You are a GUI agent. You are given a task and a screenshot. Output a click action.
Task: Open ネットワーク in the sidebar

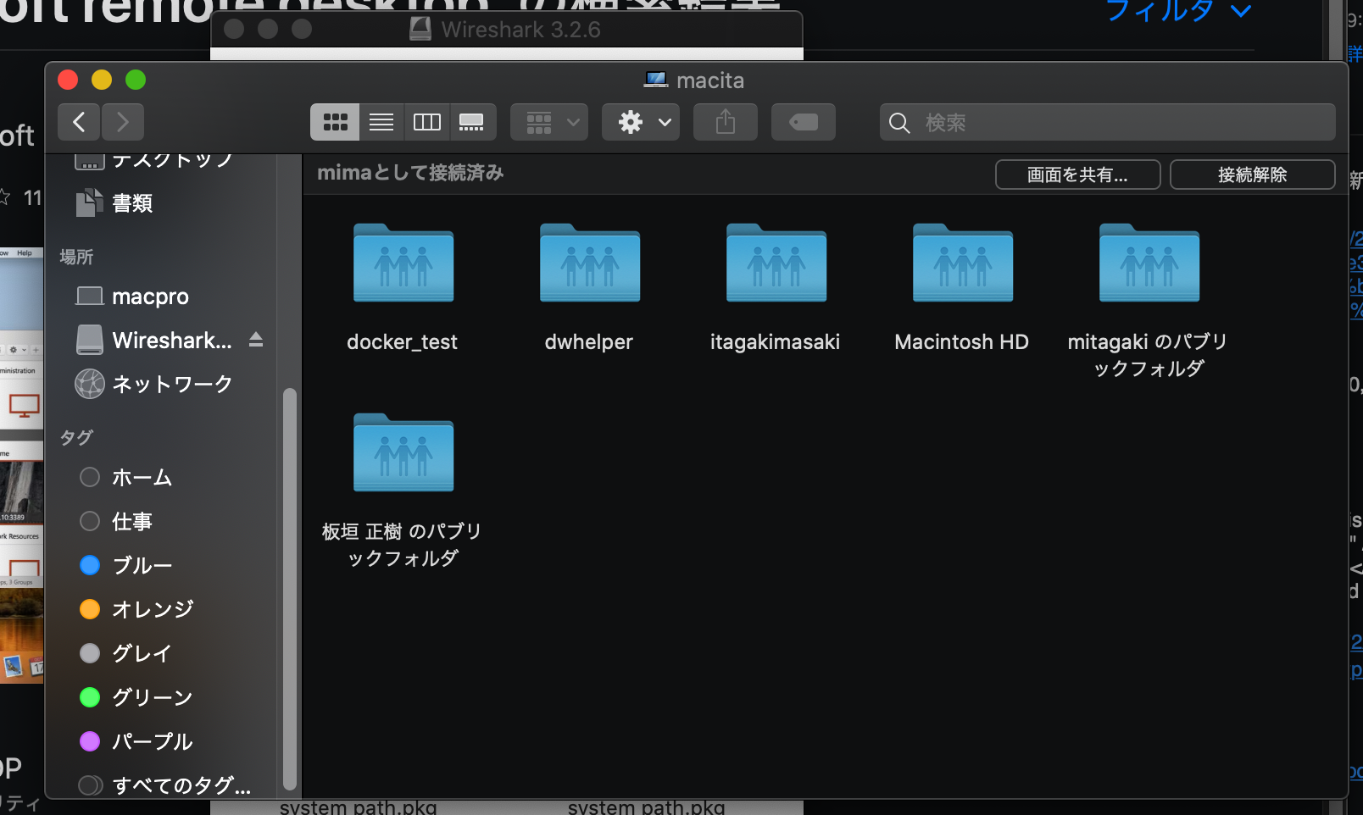click(x=161, y=385)
